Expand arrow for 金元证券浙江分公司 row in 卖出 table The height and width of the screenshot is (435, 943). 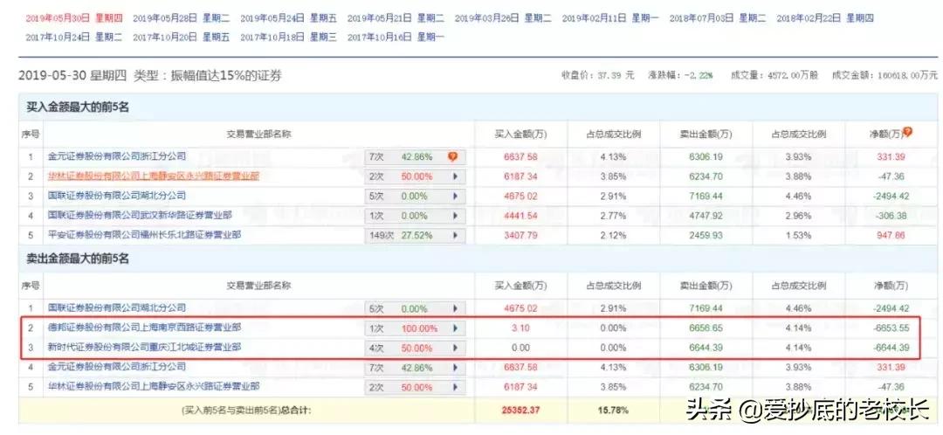point(455,367)
